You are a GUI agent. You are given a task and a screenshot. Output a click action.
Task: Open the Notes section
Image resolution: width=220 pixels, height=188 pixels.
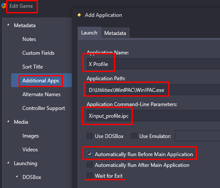click(x=29, y=39)
